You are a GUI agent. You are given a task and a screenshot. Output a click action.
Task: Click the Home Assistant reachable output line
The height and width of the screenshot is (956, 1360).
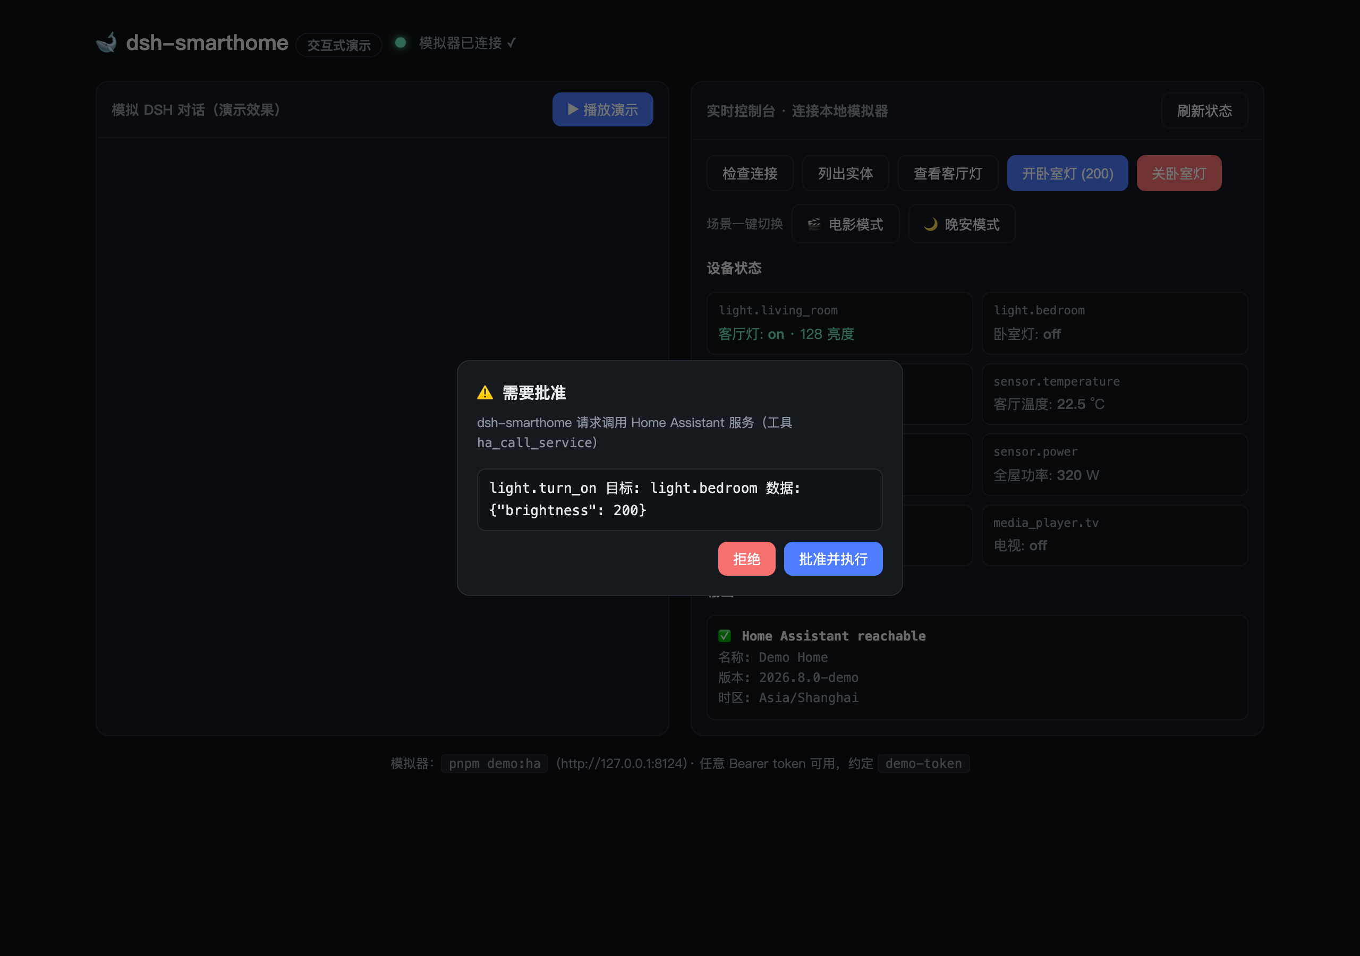834,636
